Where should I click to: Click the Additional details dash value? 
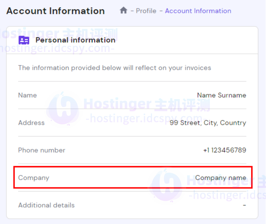click(x=244, y=205)
